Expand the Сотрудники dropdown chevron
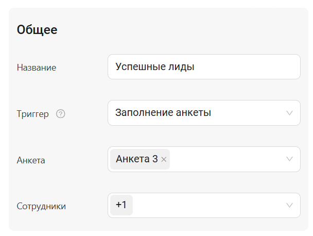 pos(289,206)
